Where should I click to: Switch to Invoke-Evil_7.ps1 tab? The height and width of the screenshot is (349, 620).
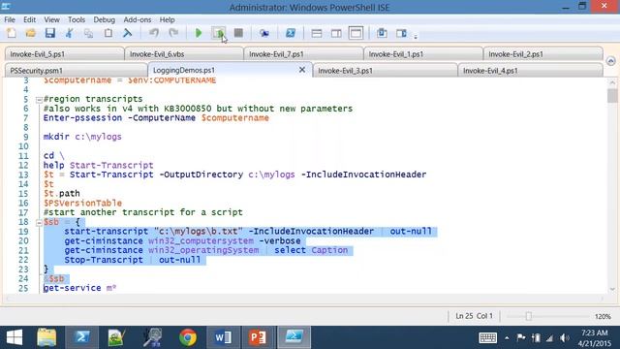tap(303, 54)
